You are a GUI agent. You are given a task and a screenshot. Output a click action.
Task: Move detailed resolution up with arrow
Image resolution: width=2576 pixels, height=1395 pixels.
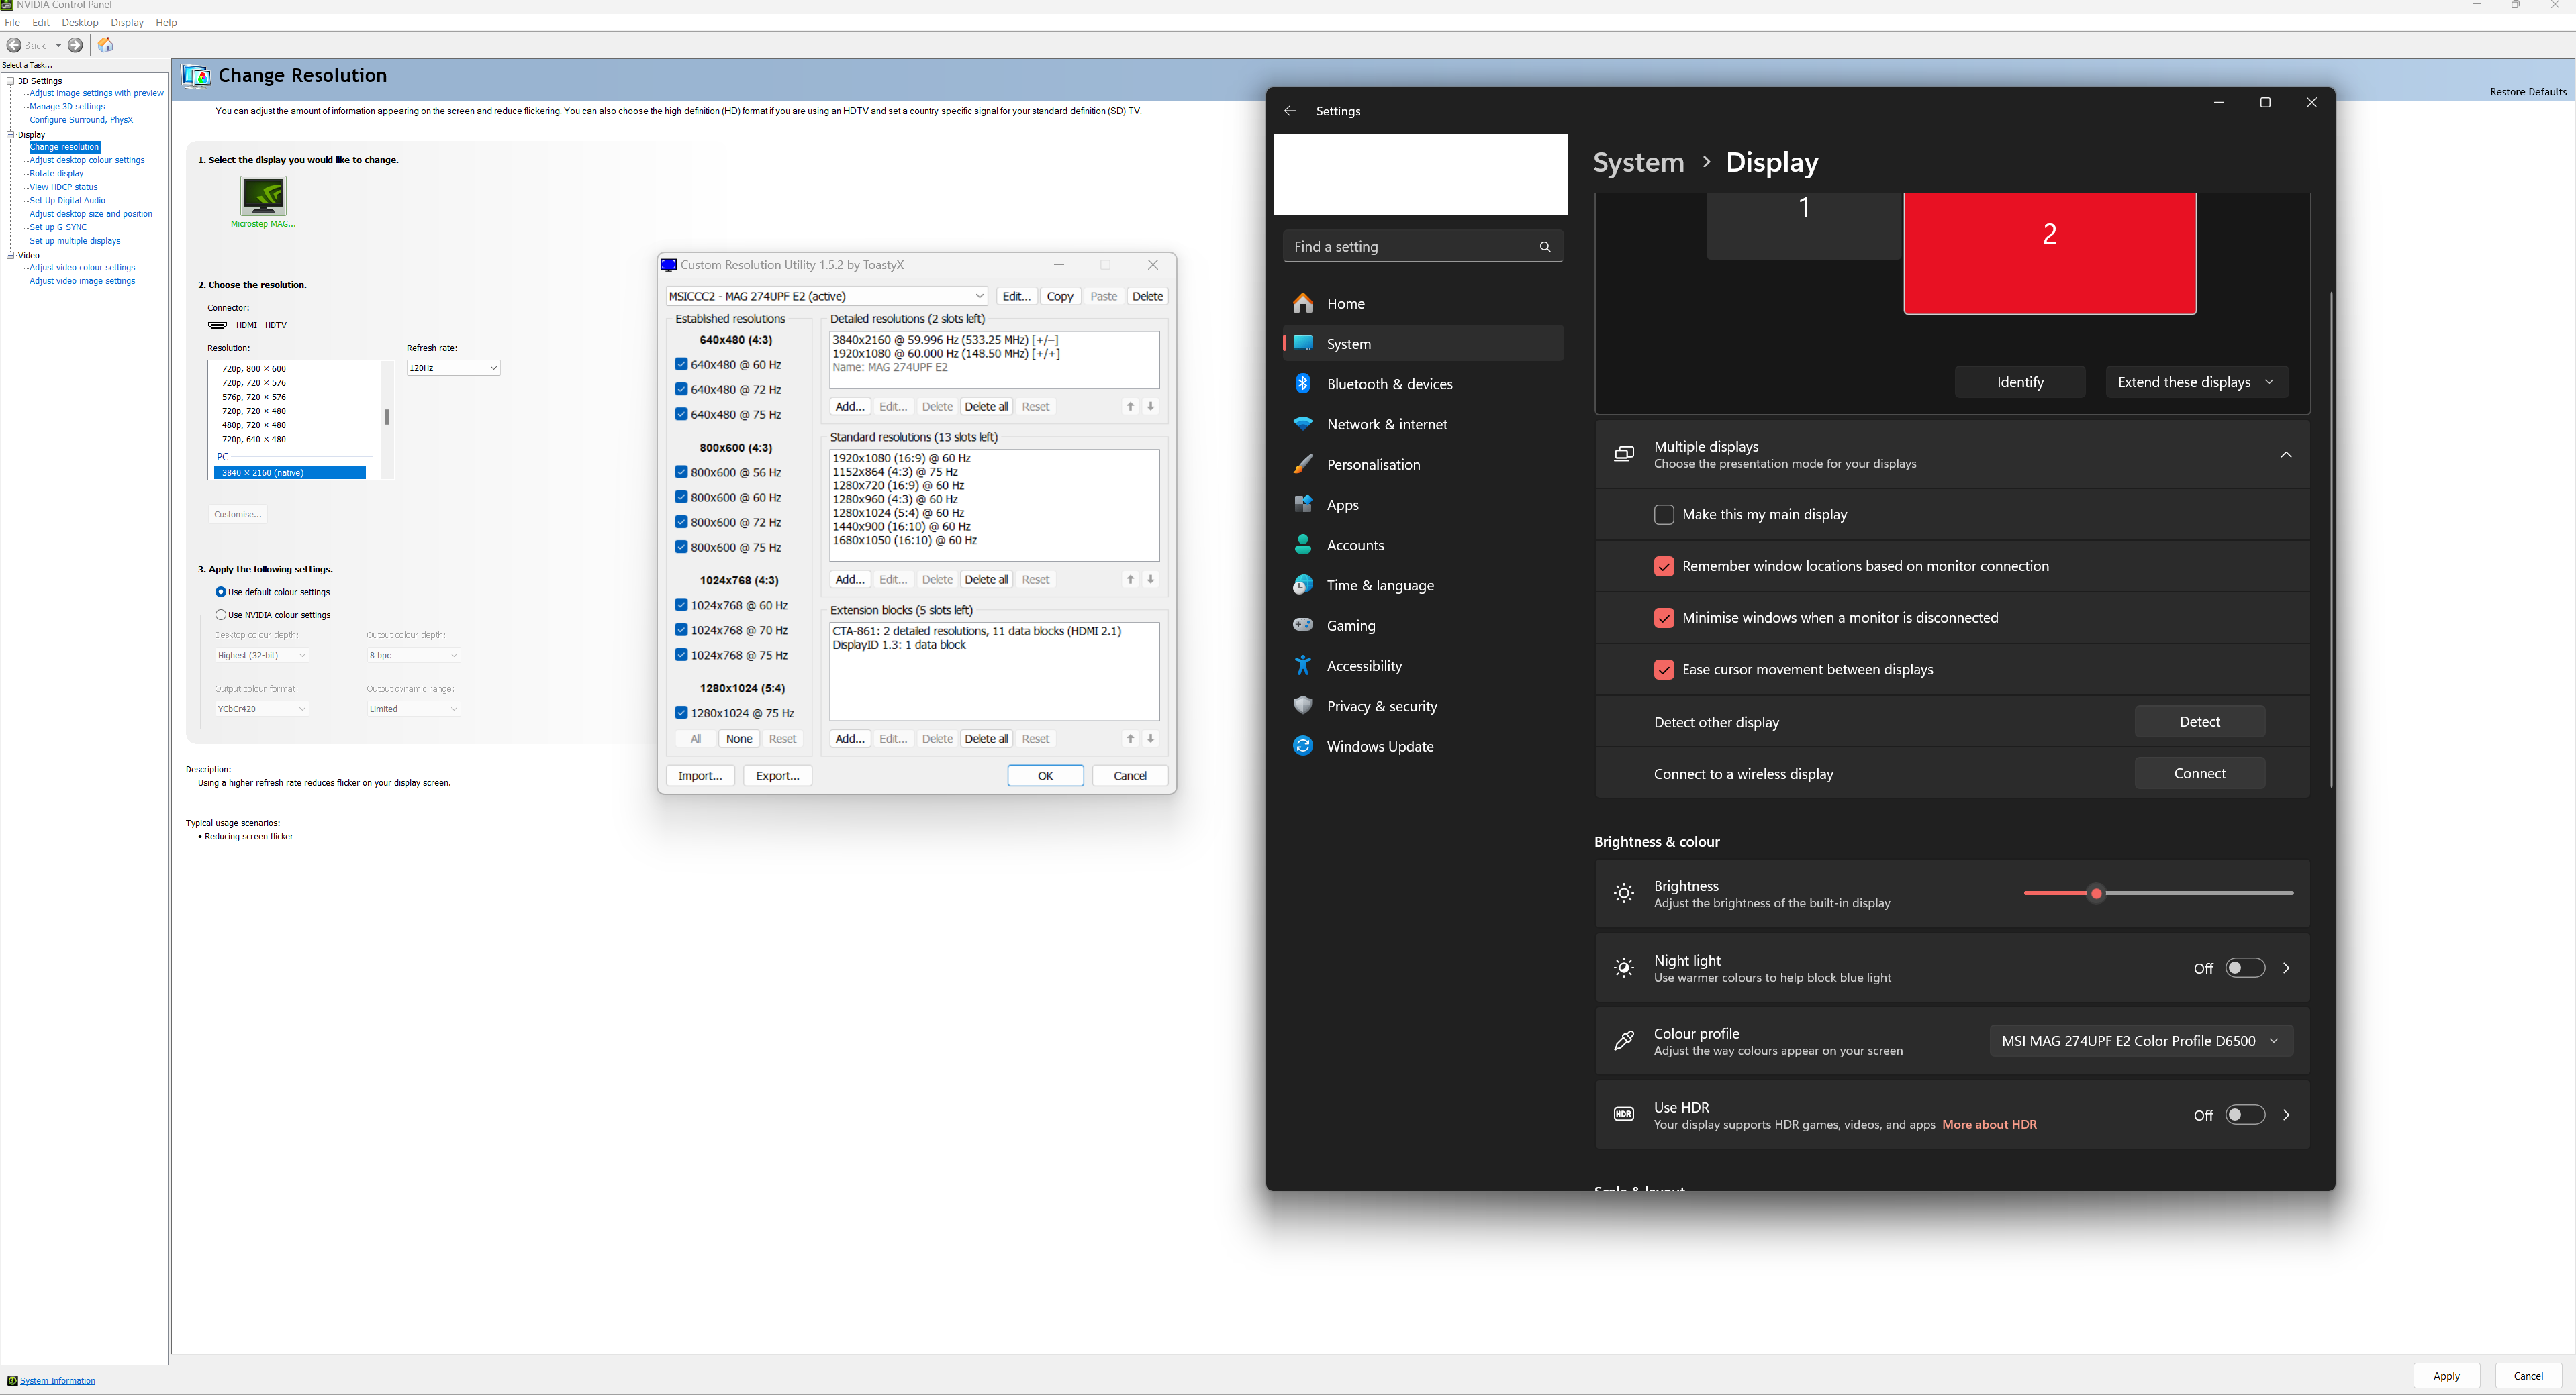coord(1130,407)
